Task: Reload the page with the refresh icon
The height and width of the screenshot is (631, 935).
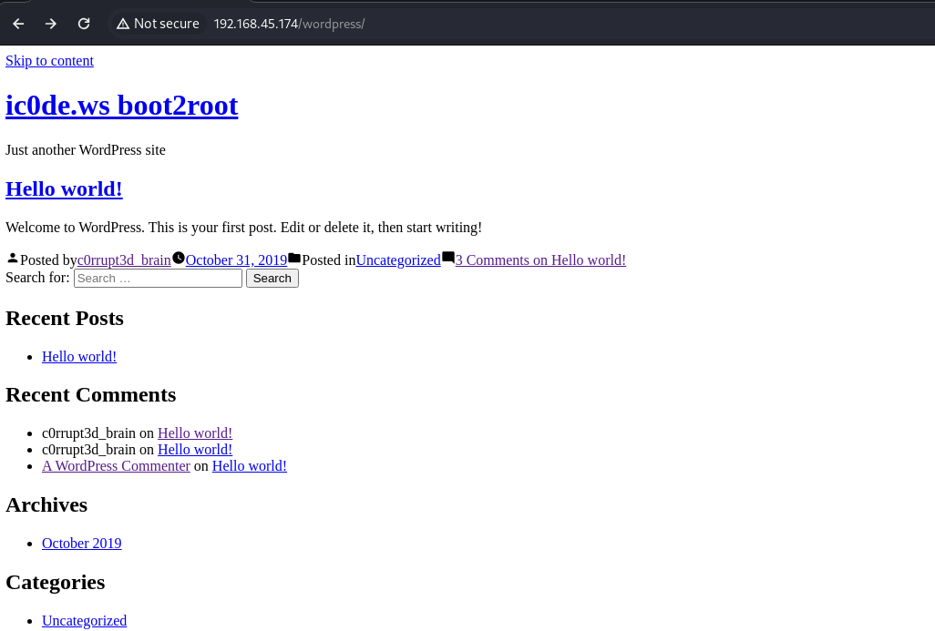Action: pyautogui.click(x=84, y=24)
